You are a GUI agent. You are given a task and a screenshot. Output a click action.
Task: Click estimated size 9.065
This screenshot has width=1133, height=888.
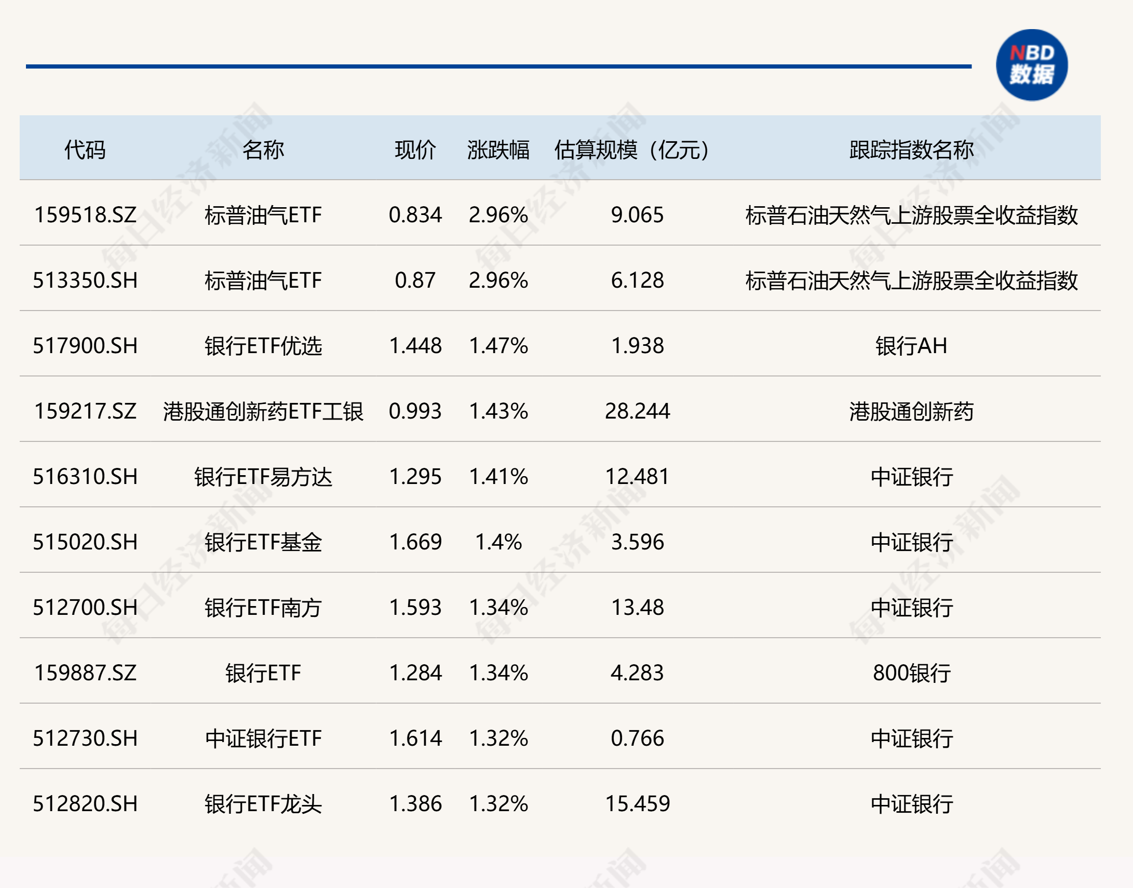click(x=637, y=214)
